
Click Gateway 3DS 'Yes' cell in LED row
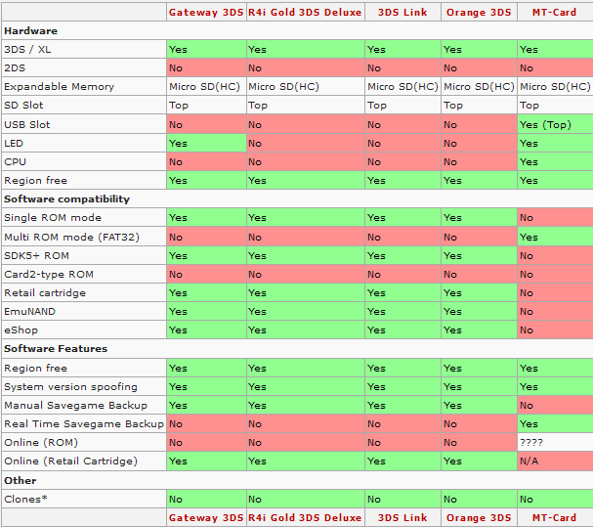[206, 143]
